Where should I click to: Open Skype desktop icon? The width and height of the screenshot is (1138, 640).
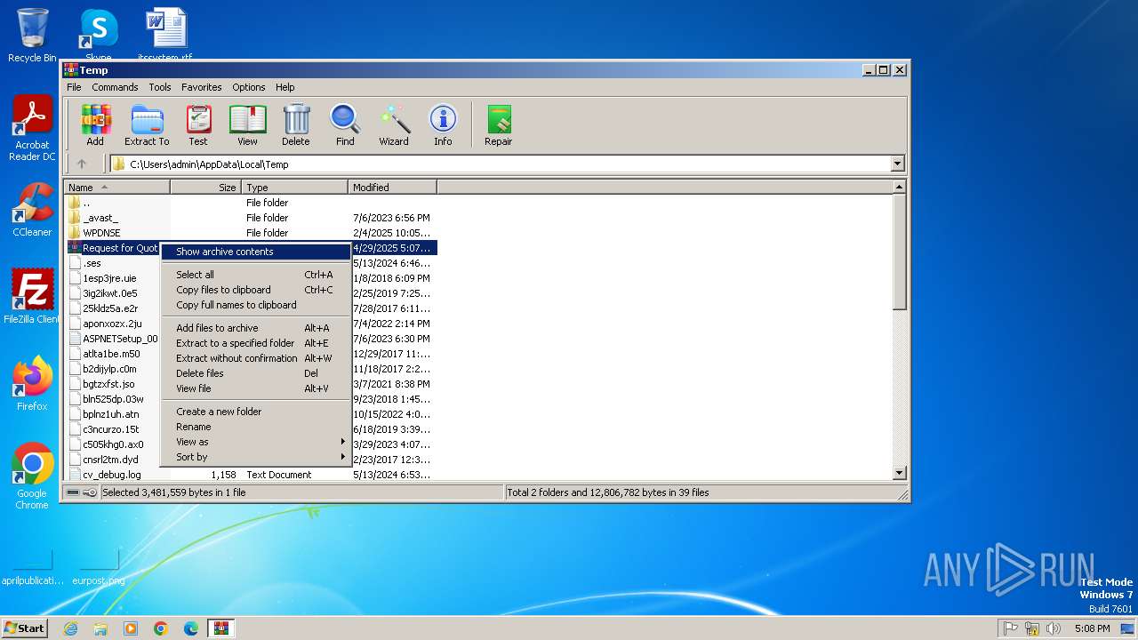pyautogui.click(x=98, y=35)
